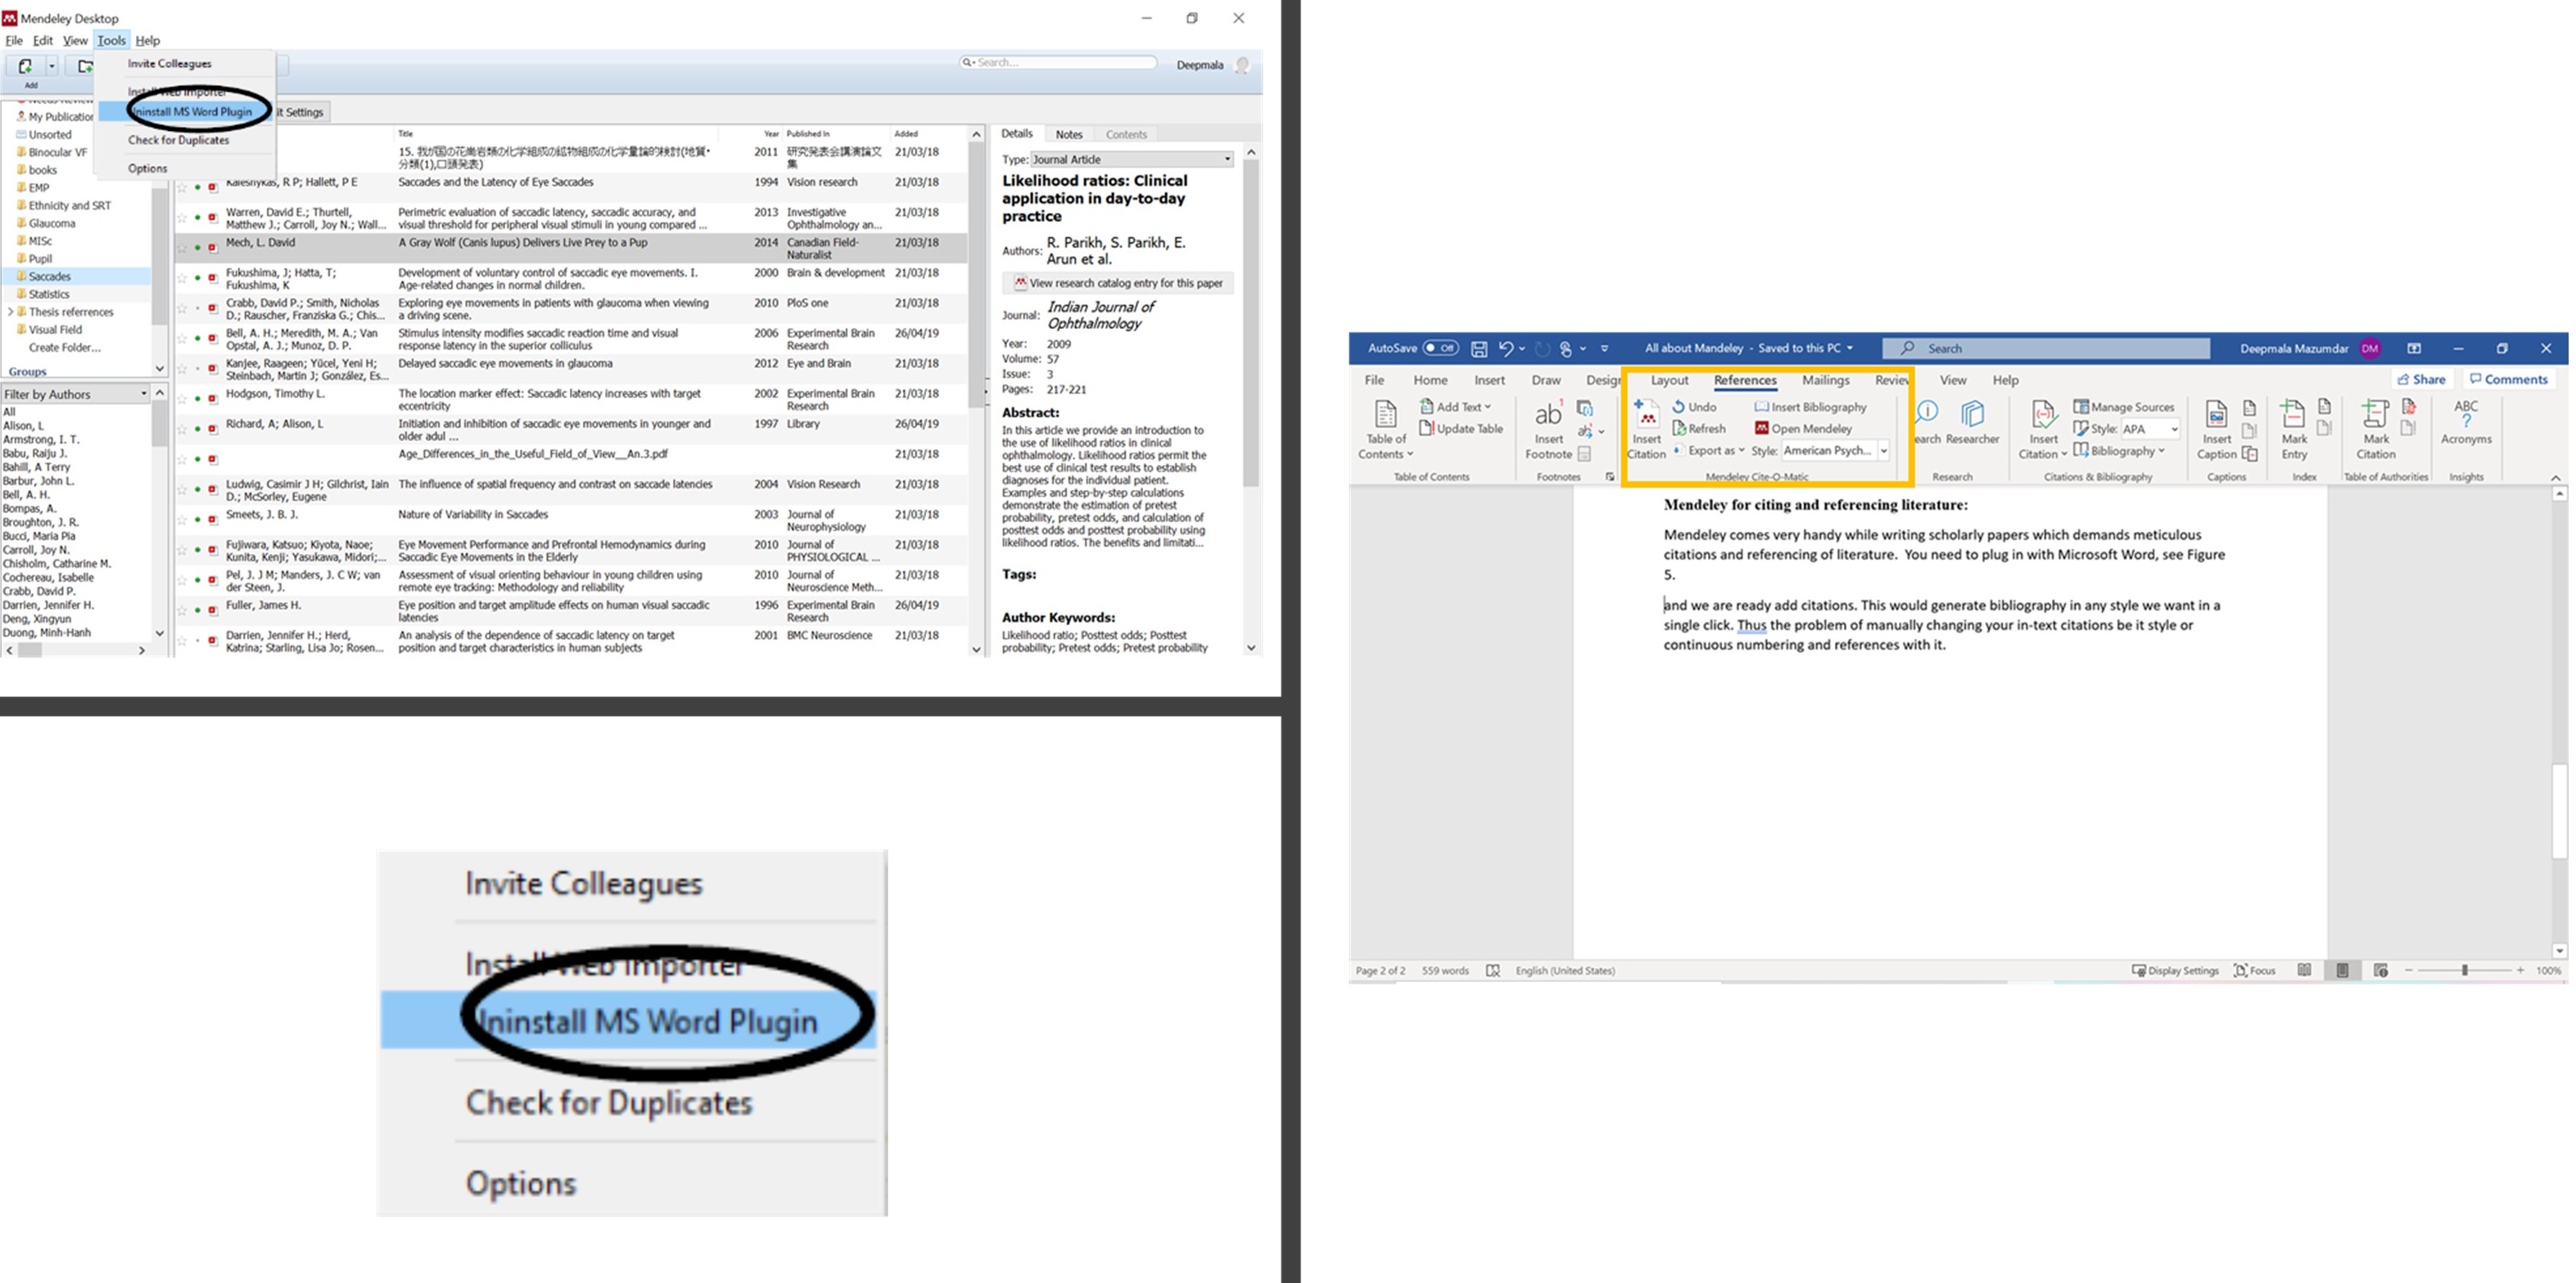The image size is (2576, 1283).
Task: Click the zoom slider handle in Word
Action: point(2464,970)
